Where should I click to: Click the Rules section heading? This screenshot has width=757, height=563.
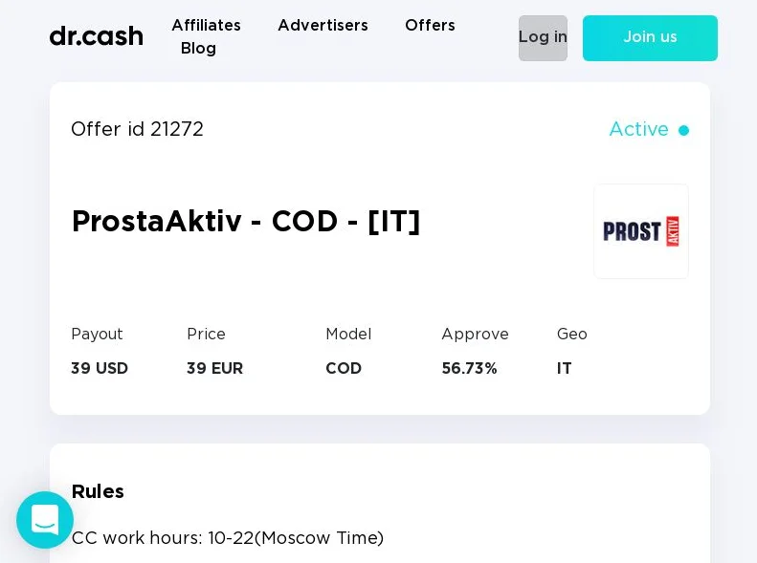98,492
